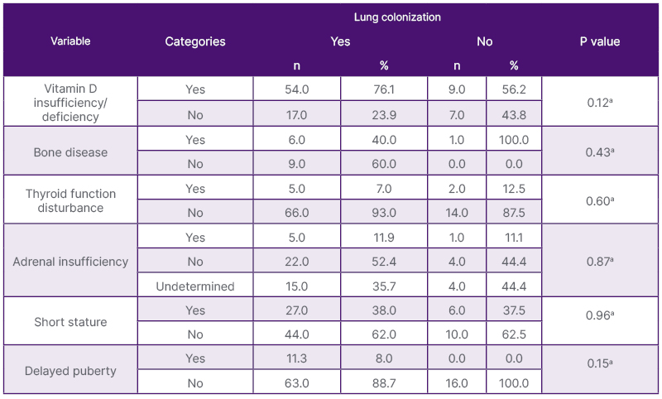Select the Delayed puberty variable cell
The height and width of the screenshot is (399, 662).
tap(70, 371)
